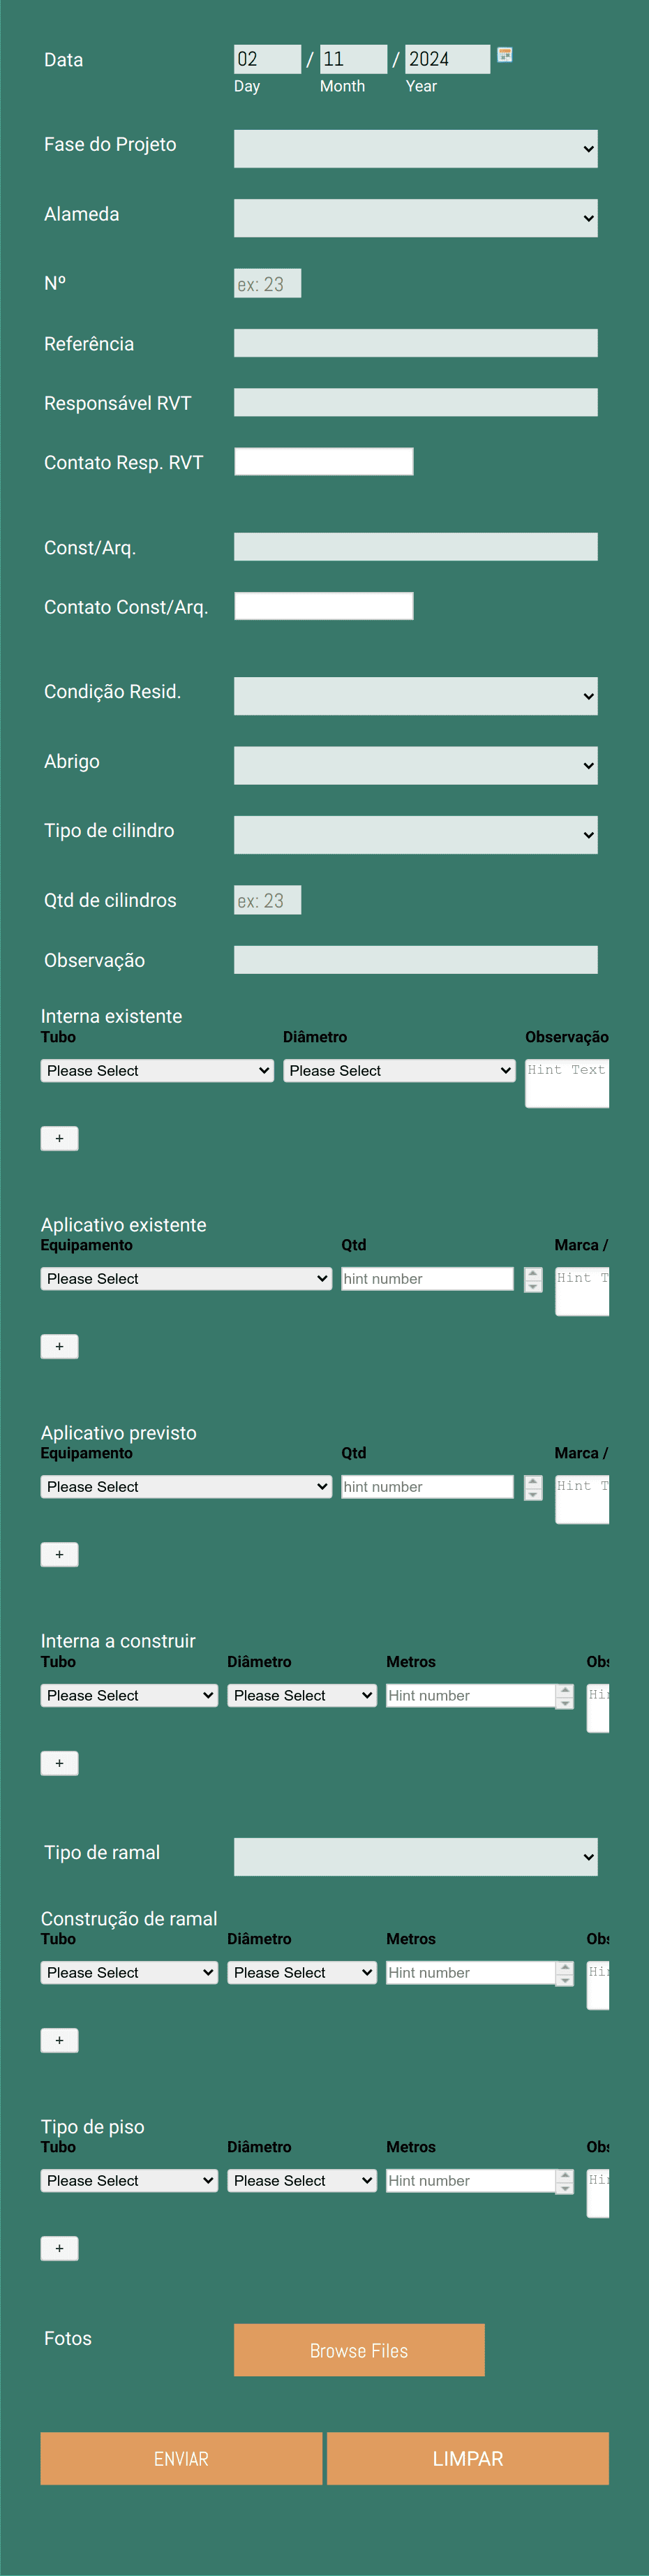This screenshot has height=2576, width=649.
Task: Open the calendar date picker icon
Action: tap(505, 55)
